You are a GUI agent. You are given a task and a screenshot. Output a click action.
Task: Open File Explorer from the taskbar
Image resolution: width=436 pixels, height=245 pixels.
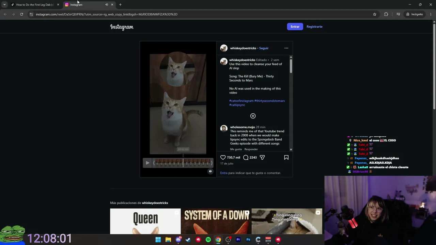point(168,240)
